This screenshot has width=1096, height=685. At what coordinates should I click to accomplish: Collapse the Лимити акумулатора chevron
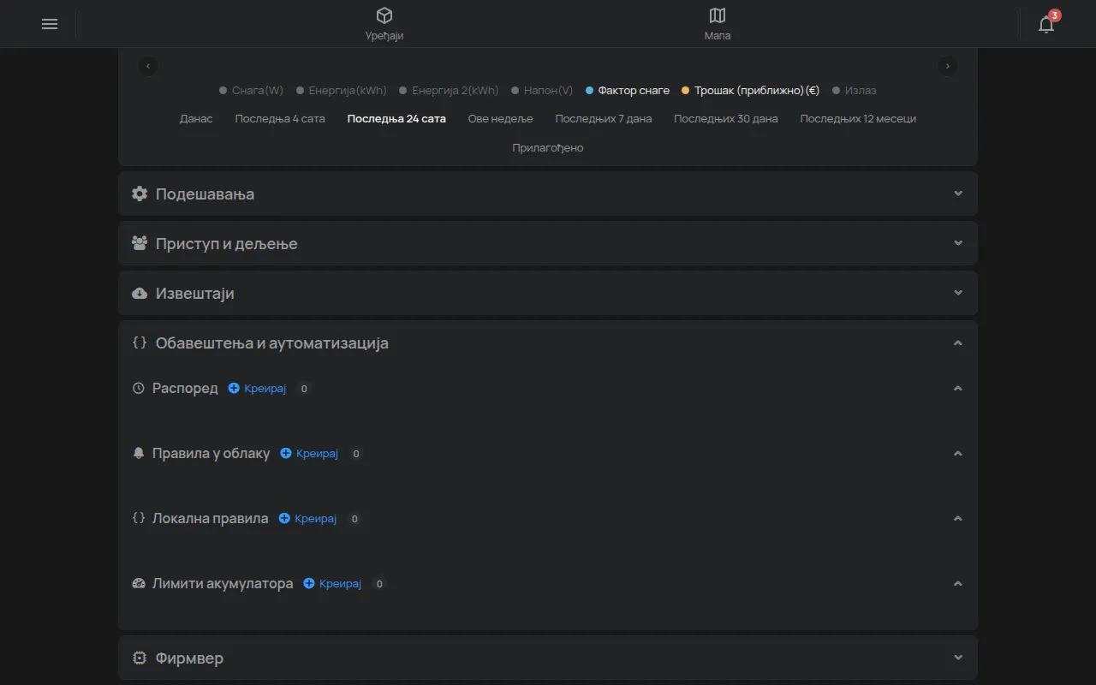pyautogui.click(x=958, y=583)
